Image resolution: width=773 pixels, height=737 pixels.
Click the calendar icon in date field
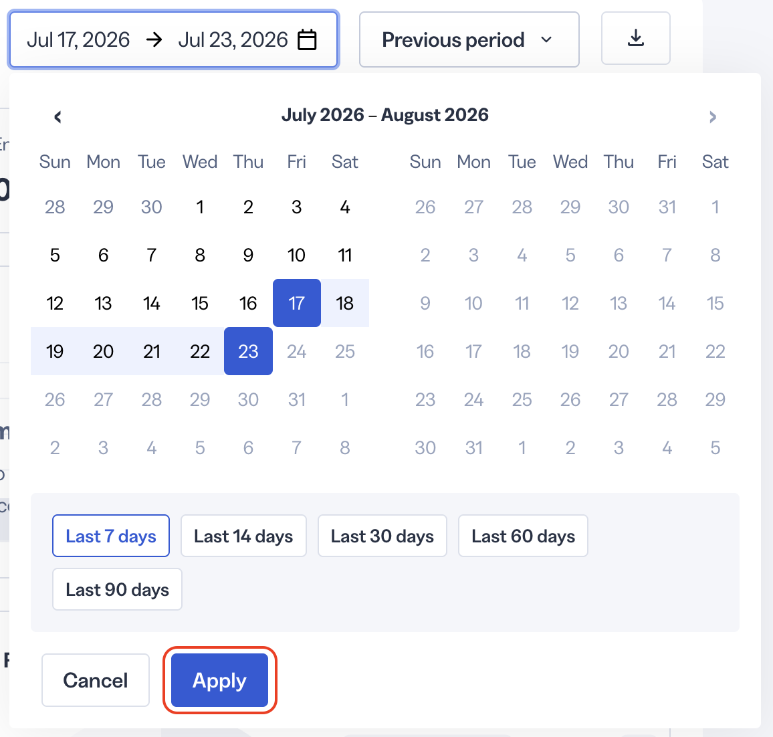(307, 40)
